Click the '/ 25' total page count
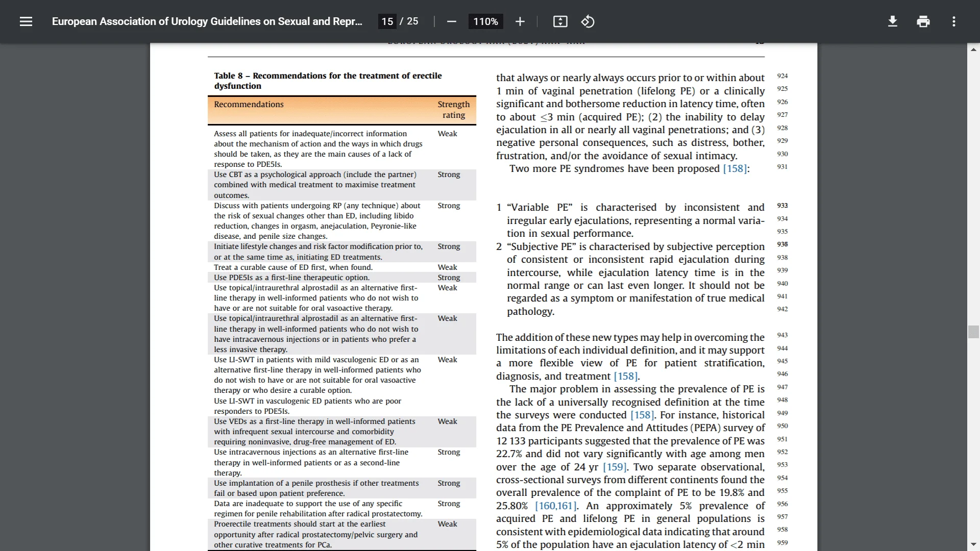980x551 pixels. point(409,21)
